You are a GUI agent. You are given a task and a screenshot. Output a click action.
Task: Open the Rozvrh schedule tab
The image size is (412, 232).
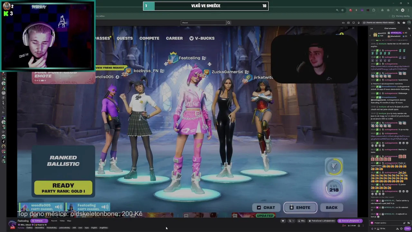(x=54, y=221)
